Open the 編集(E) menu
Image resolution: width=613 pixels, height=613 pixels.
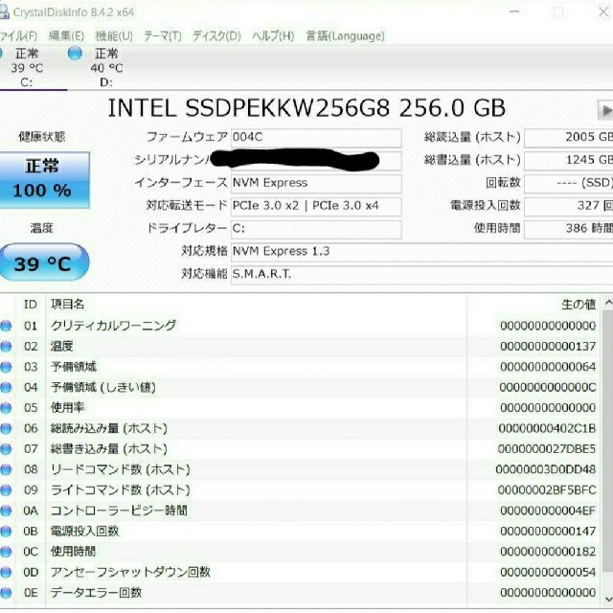[66, 36]
